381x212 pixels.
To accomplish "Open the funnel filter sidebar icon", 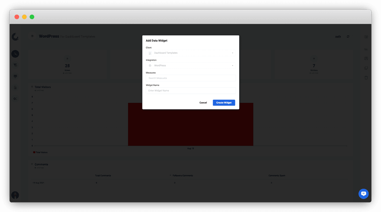I will point(15,65).
